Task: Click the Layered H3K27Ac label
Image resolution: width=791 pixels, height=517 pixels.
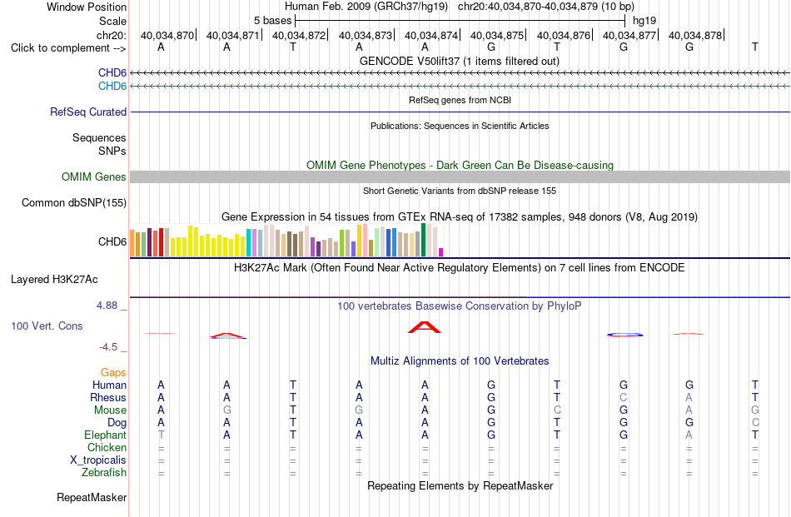Action: [x=54, y=280]
